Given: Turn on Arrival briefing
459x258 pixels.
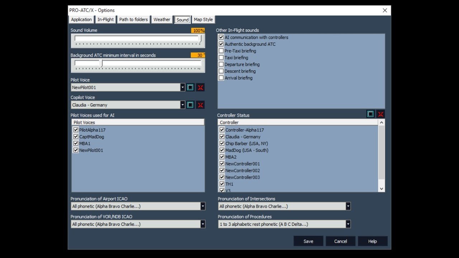Looking at the screenshot, I should (x=221, y=78).
